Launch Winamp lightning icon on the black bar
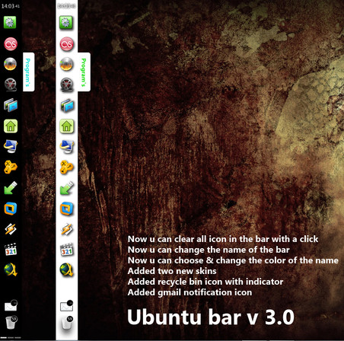344x341 pixels. pos(11,229)
